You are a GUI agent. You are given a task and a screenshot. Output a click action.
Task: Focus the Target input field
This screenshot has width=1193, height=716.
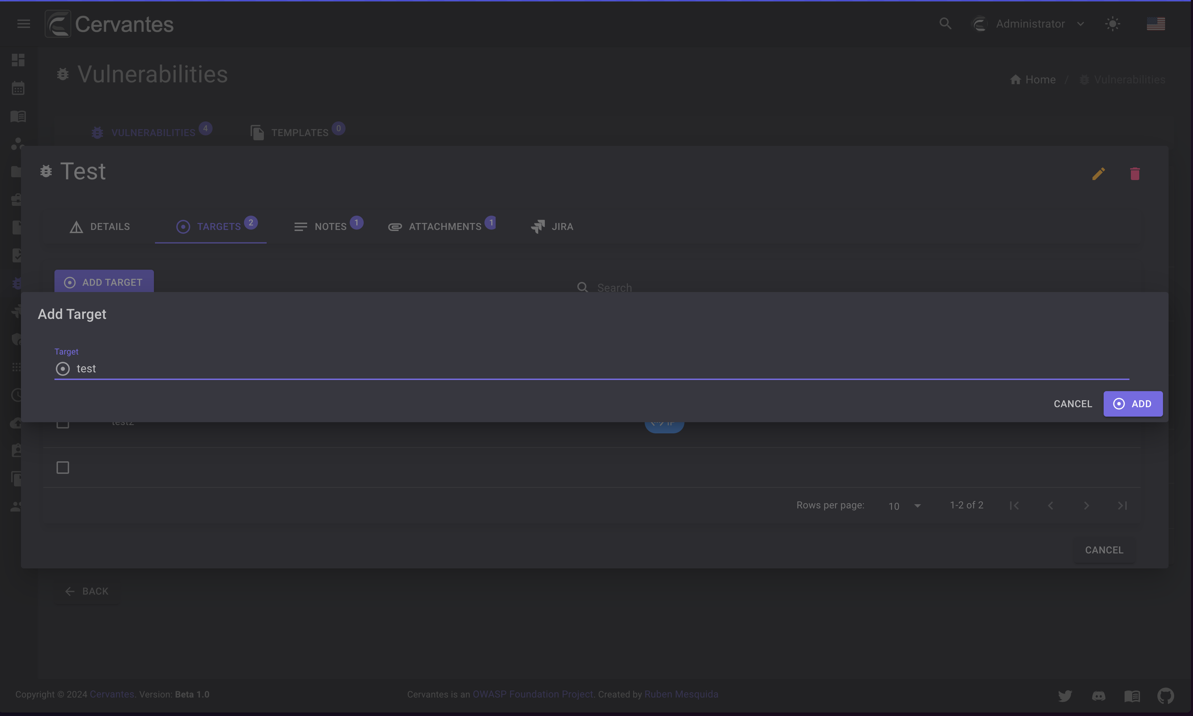[592, 369]
